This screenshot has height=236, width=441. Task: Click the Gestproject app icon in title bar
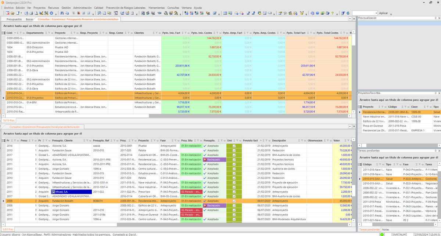point(3,2)
